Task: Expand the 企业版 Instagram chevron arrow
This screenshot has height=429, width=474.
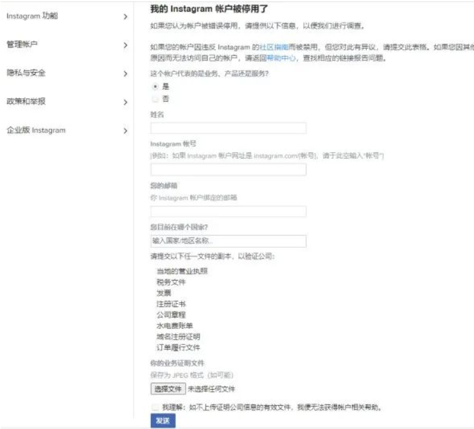Action: tap(125, 131)
